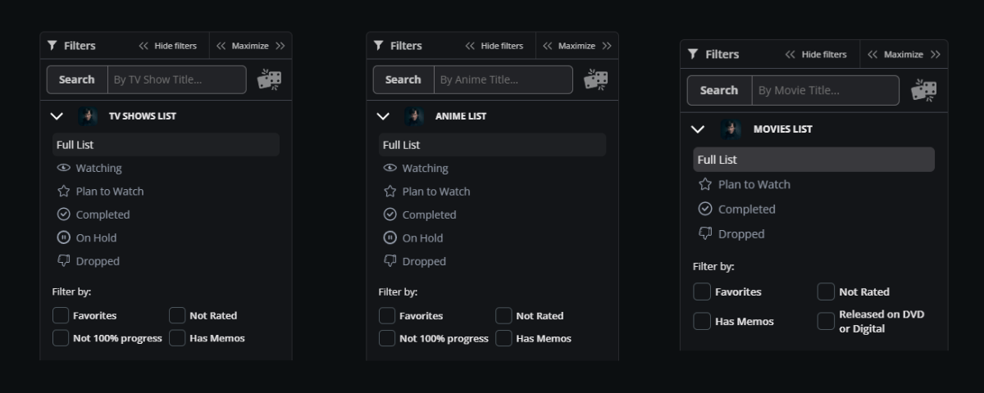Click the funnel Filters icon in Anime panel
Screen dimensions: 984x393
pos(379,46)
